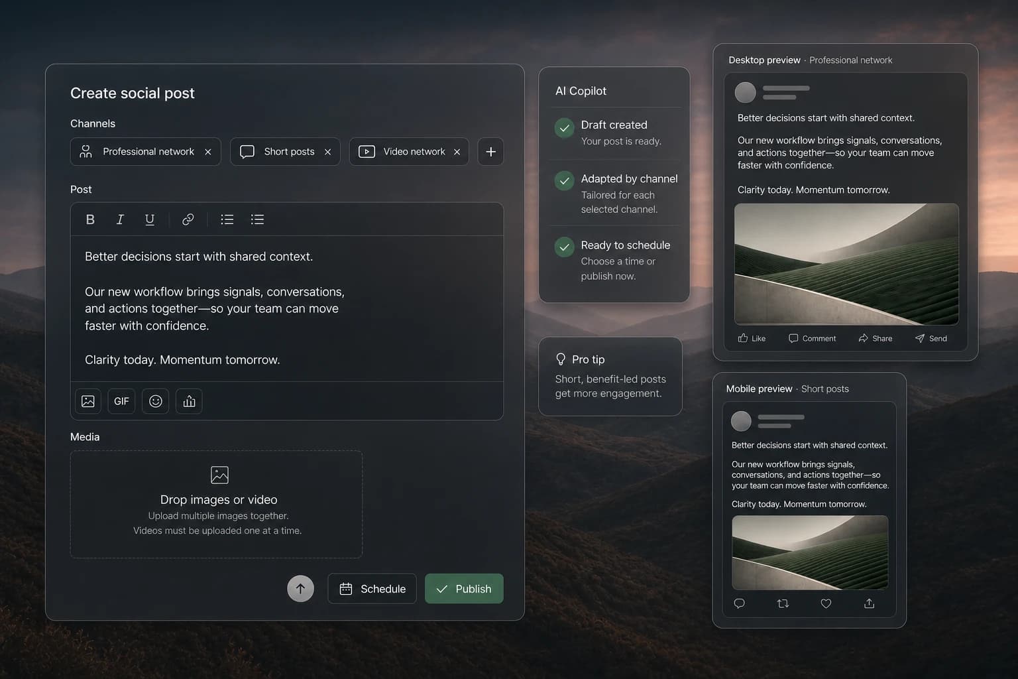This screenshot has width=1018, height=679.
Task: Click the 'Mobile preview' heading
Action: click(759, 389)
